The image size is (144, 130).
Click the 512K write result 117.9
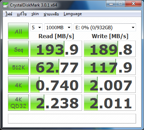pos(110,67)
